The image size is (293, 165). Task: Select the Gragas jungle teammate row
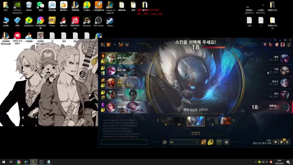(x=123, y=83)
